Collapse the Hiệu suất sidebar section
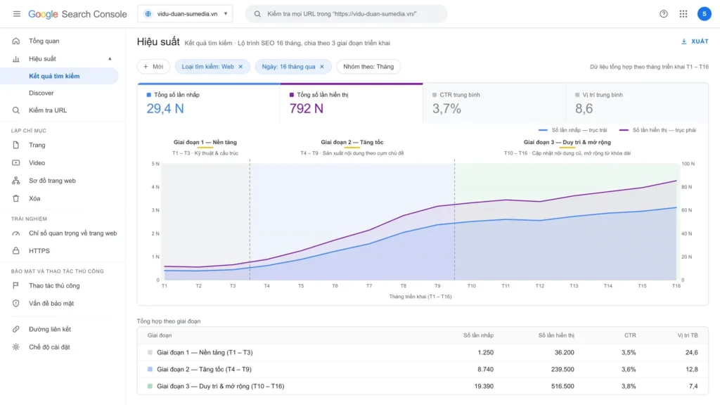 (110, 59)
